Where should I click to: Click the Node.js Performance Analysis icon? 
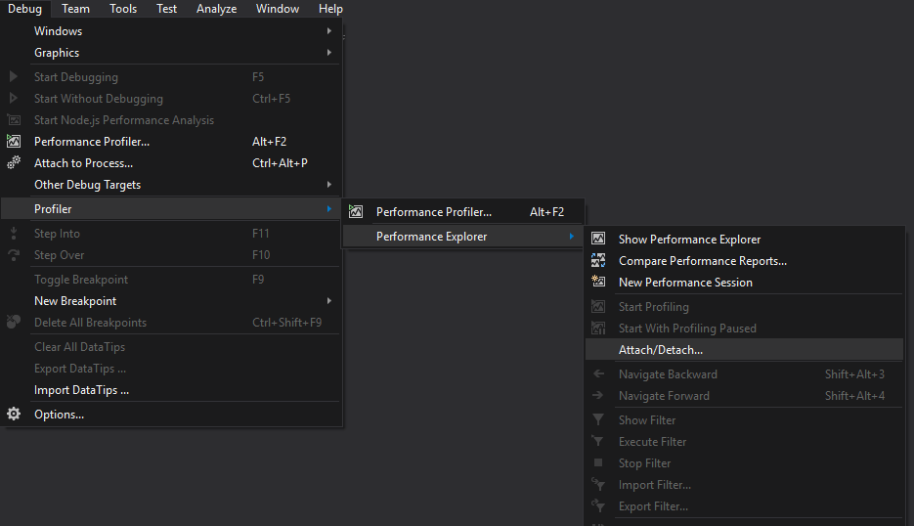[x=14, y=120]
